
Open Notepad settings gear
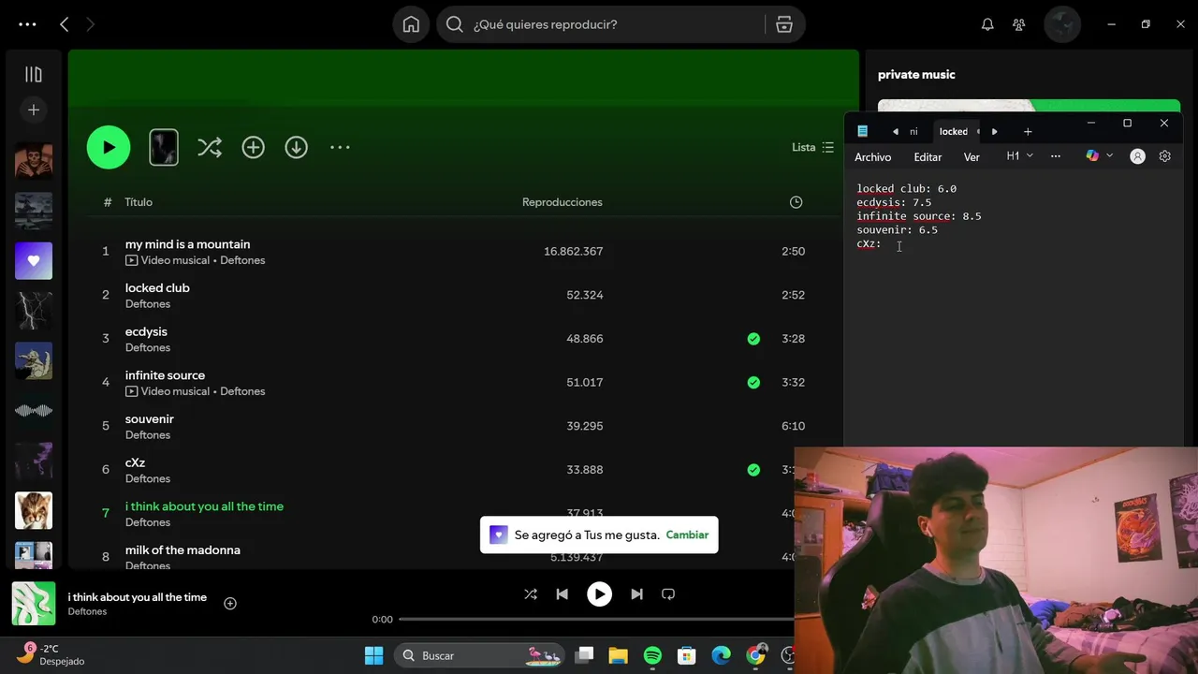[1165, 156]
